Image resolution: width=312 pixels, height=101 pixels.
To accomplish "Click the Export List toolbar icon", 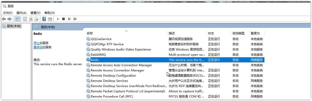I will 36,19.
